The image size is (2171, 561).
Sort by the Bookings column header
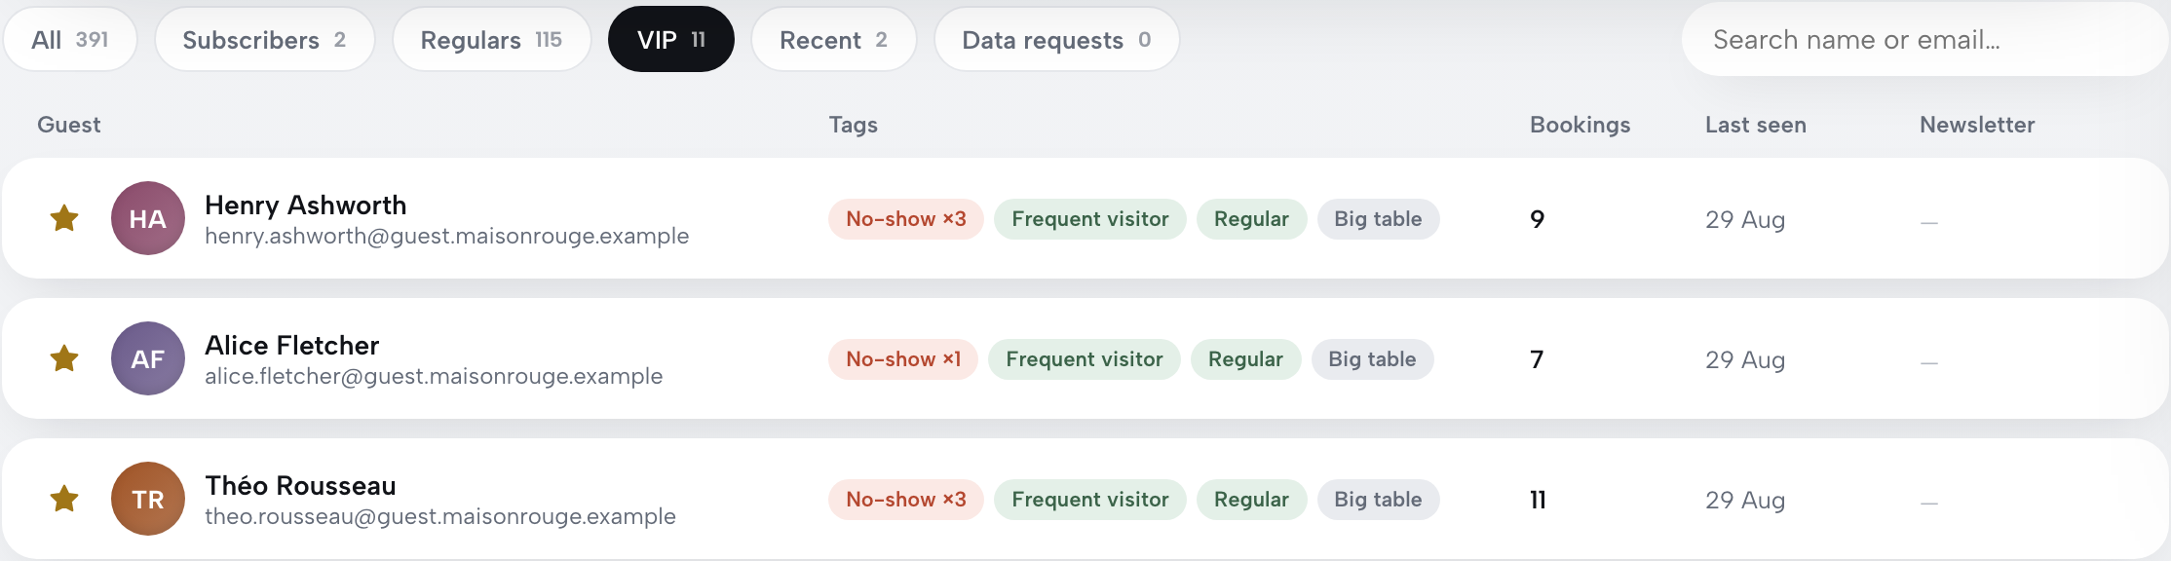click(1580, 125)
